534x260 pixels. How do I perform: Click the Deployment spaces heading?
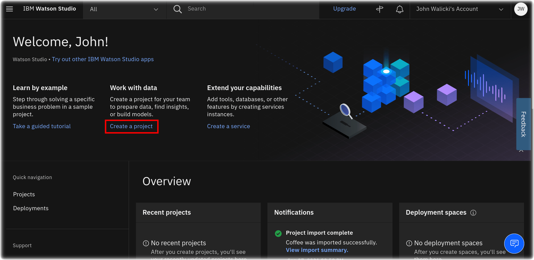coord(436,212)
